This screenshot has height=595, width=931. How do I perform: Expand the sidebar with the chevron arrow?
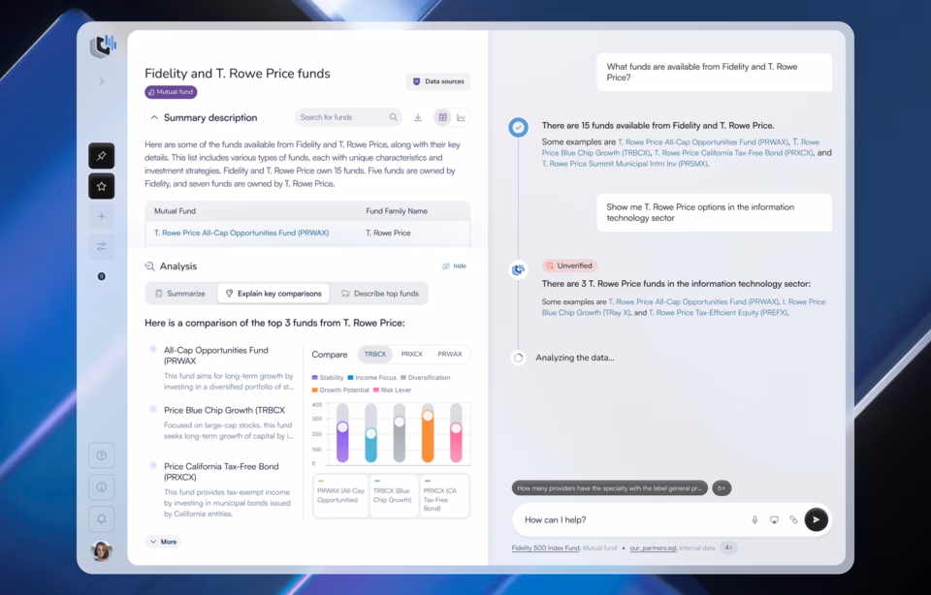tap(102, 81)
